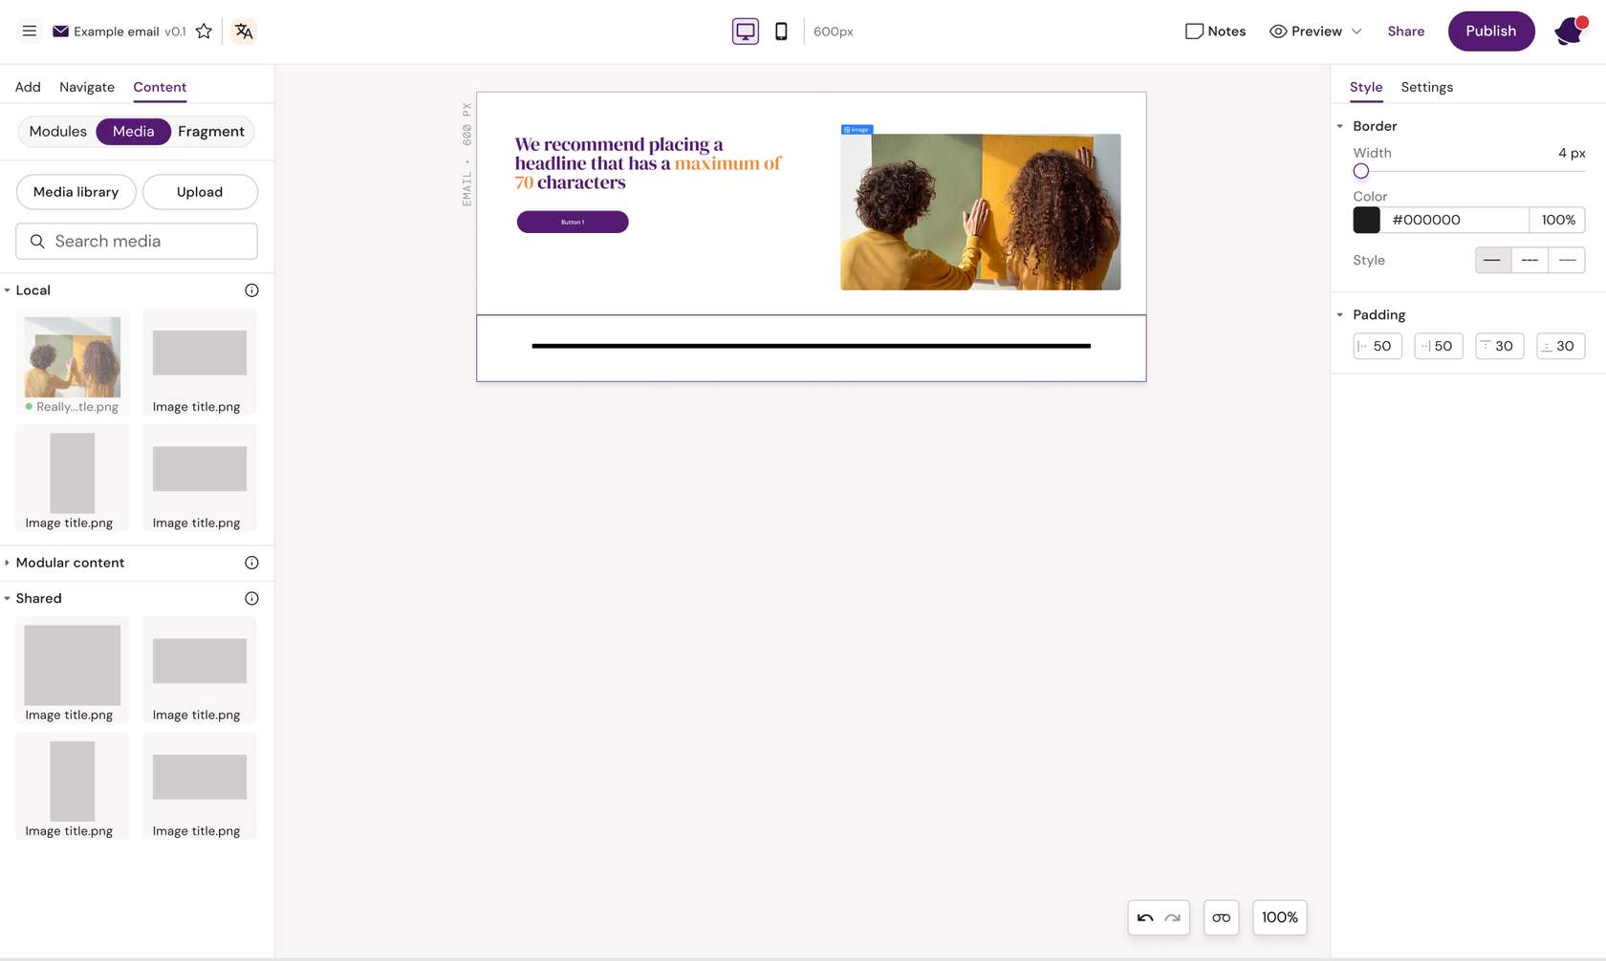Image resolution: width=1606 pixels, height=961 pixels.
Task: Open the translation language icon
Action: [244, 32]
